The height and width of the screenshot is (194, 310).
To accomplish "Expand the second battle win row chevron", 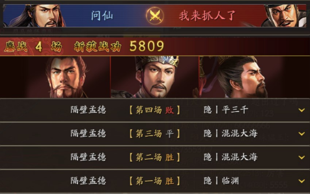I will tap(302, 157).
